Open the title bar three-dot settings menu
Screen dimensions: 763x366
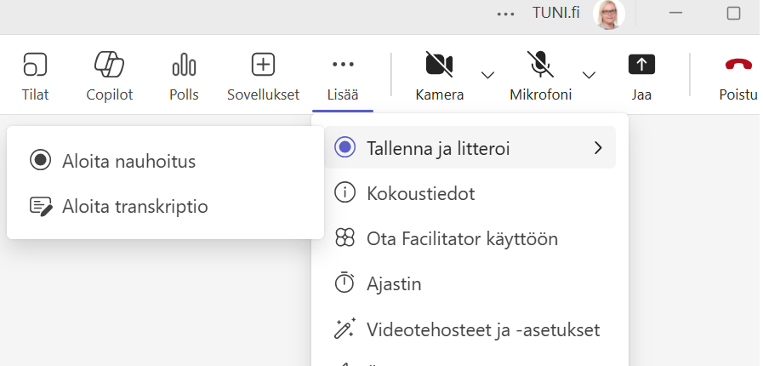click(x=505, y=14)
